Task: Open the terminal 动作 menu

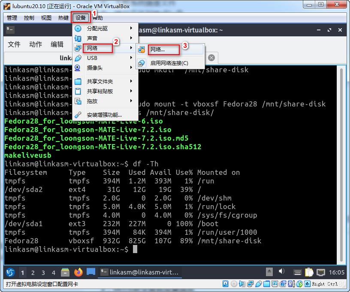Action: [36, 44]
